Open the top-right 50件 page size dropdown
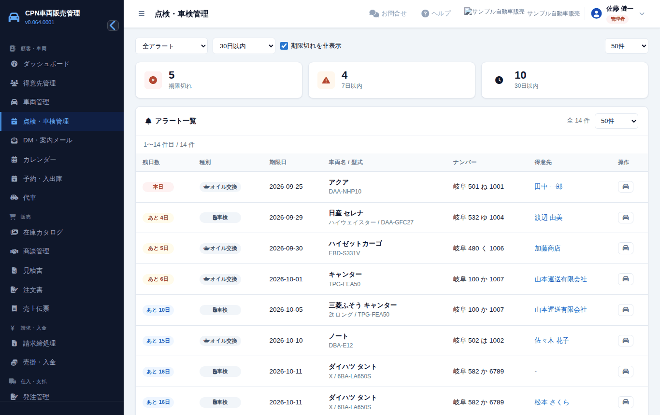 [x=626, y=46]
